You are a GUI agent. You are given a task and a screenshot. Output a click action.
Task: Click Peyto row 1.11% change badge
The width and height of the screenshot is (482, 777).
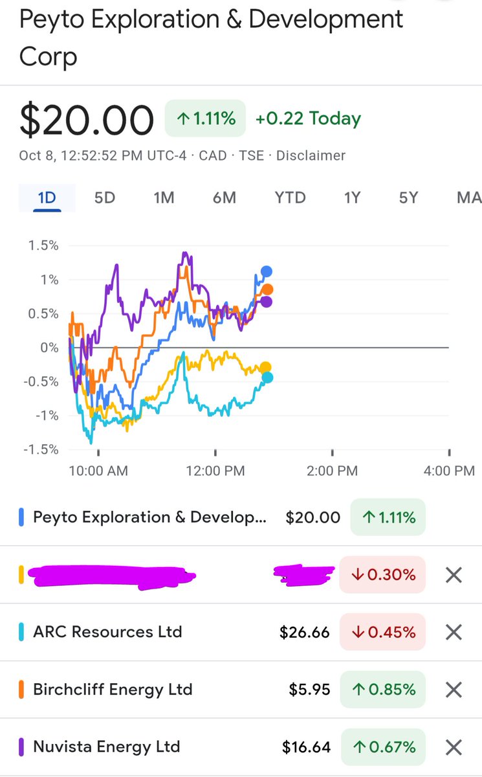click(x=387, y=517)
